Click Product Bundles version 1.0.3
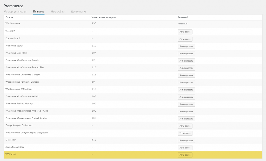The height and width of the screenshot is (161, 266). pyautogui.click(x=94, y=118)
